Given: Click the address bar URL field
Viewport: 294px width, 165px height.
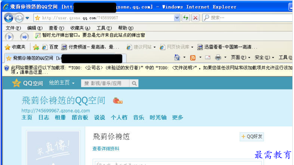Looking at the screenshot, I should pos(104,18).
